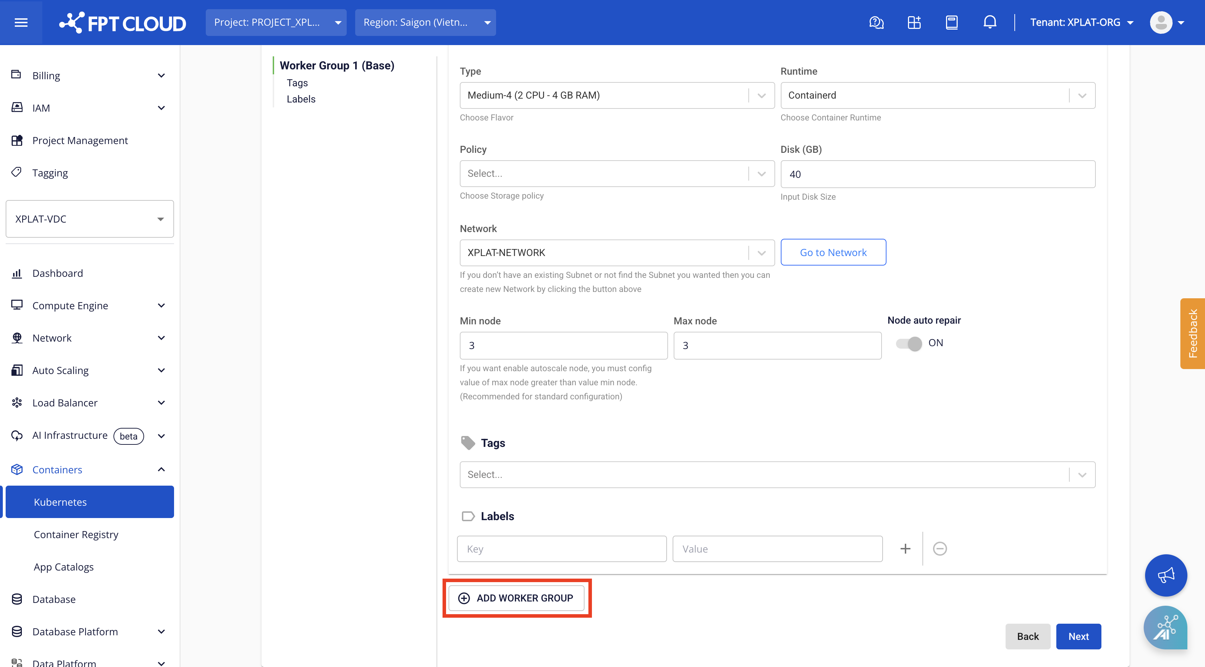1205x667 pixels.
Task: Click the plus icon to add label
Action: tap(905, 549)
